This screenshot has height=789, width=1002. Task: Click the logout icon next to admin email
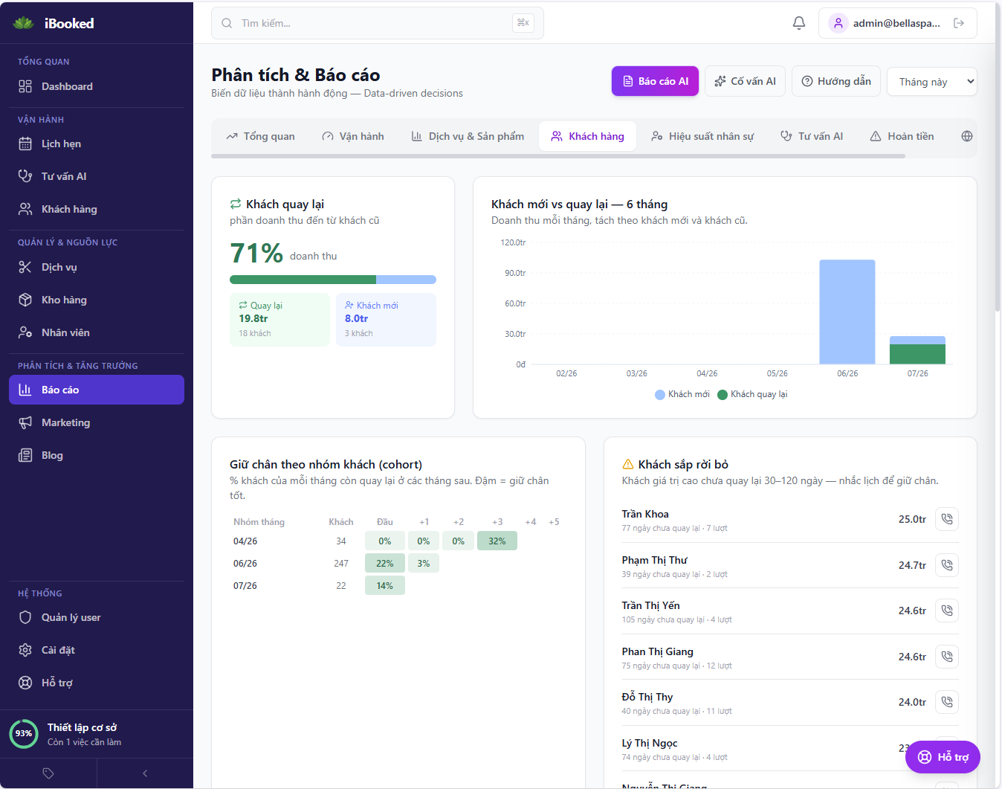coord(959,23)
